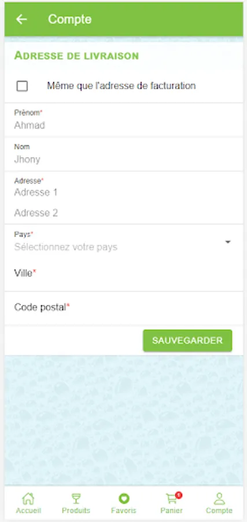Select the Favoris tab label

pyautogui.click(x=124, y=510)
